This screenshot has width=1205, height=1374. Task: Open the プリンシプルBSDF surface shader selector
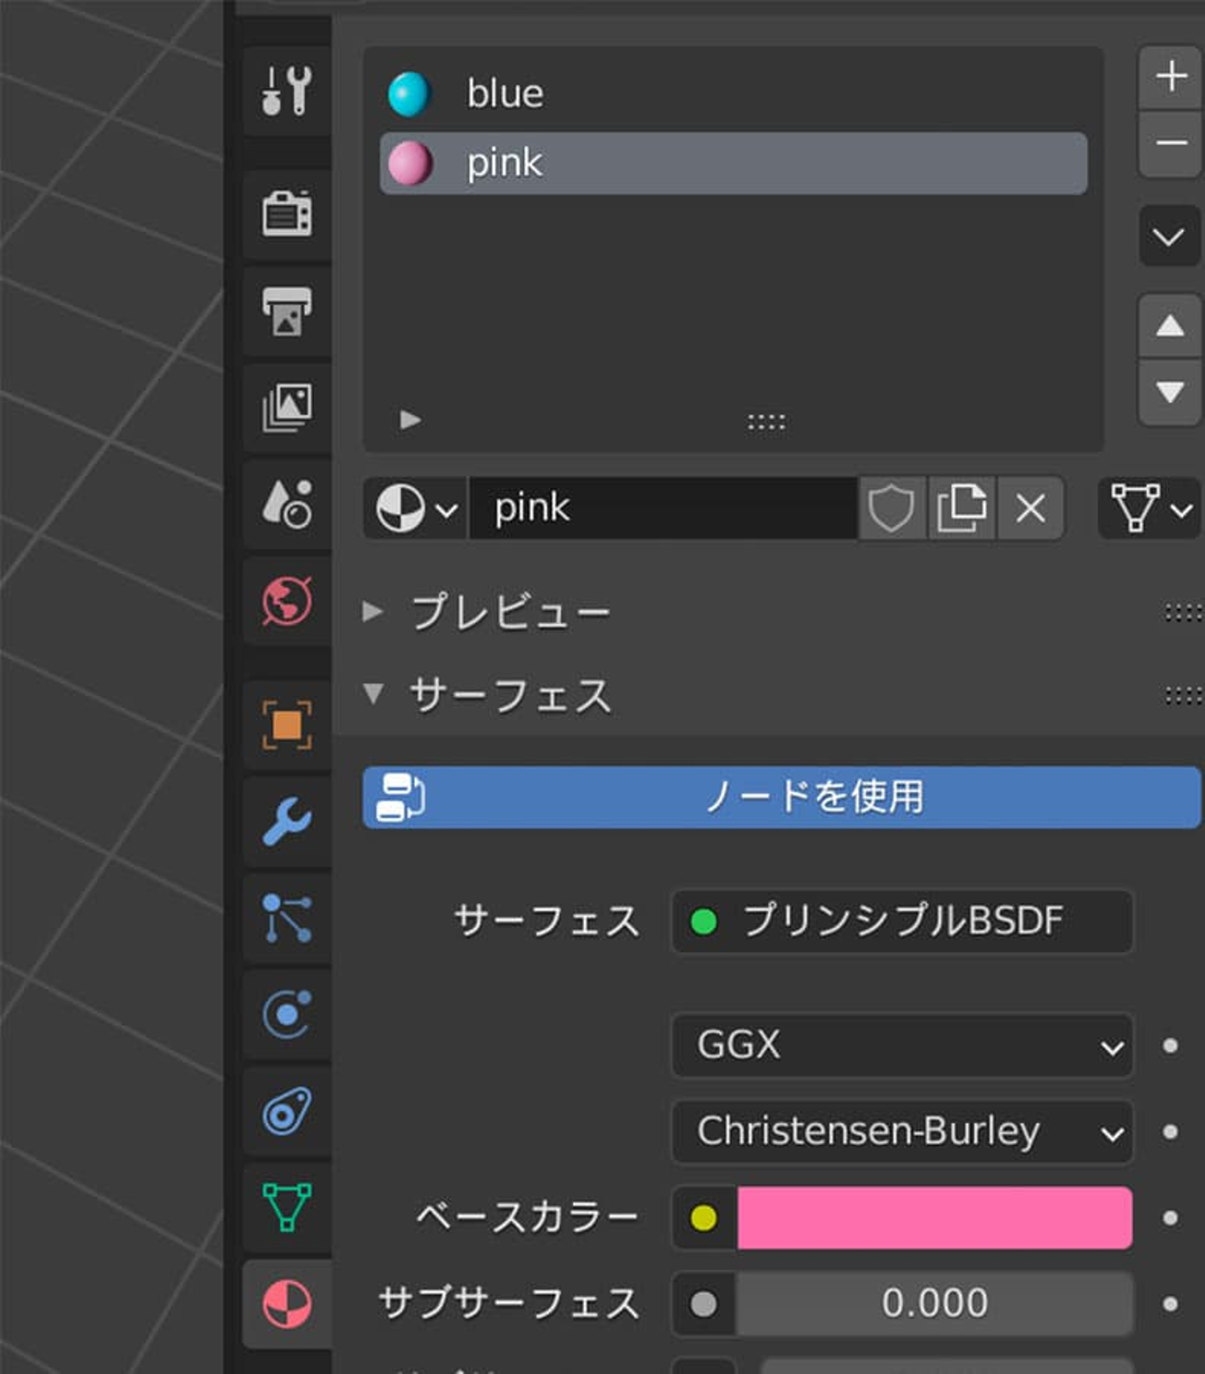tap(902, 921)
